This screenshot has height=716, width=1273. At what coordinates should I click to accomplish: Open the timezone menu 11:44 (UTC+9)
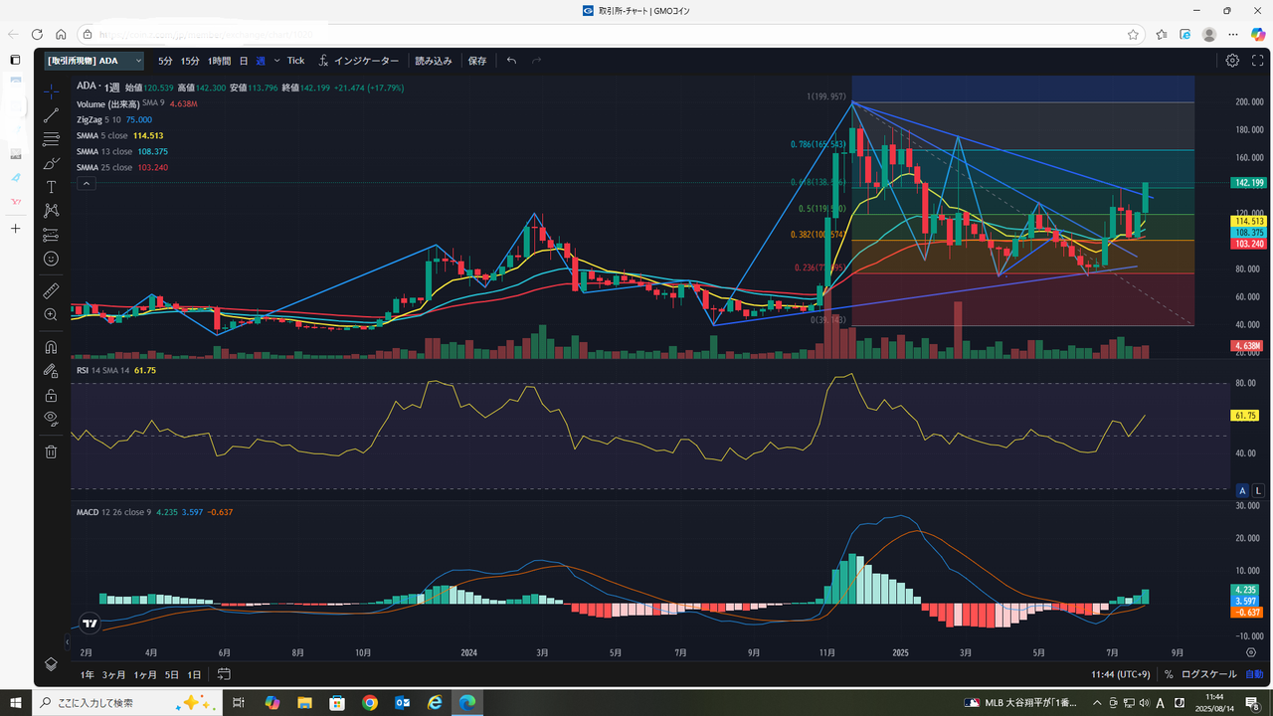click(1120, 674)
